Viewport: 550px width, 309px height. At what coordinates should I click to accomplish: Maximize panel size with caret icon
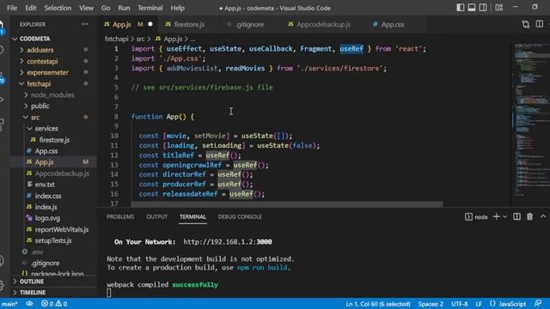point(543,217)
